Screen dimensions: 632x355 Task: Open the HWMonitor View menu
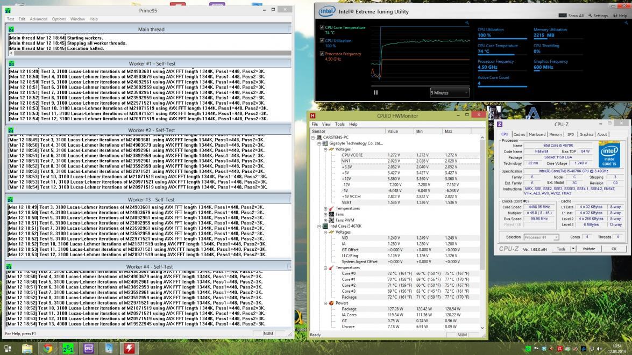point(326,125)
